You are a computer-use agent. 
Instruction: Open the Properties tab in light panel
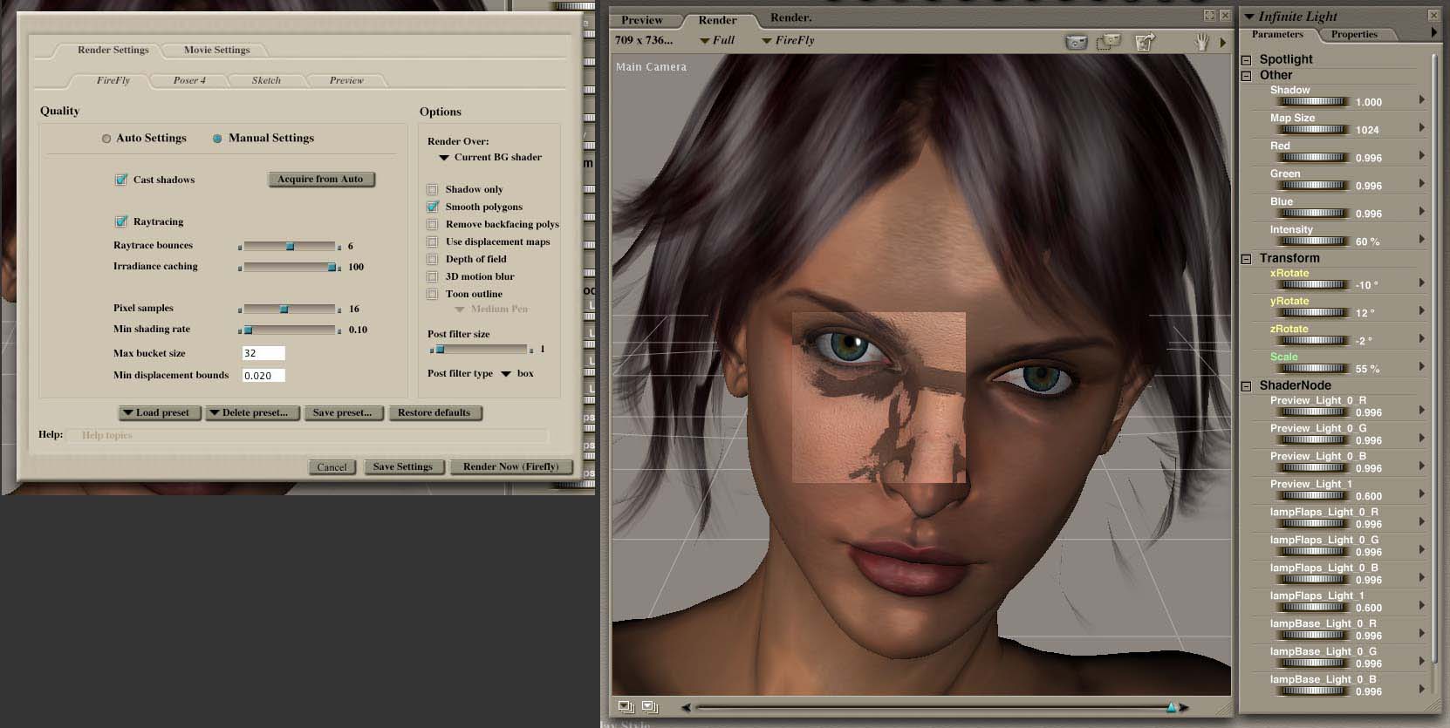[1354, 35]
